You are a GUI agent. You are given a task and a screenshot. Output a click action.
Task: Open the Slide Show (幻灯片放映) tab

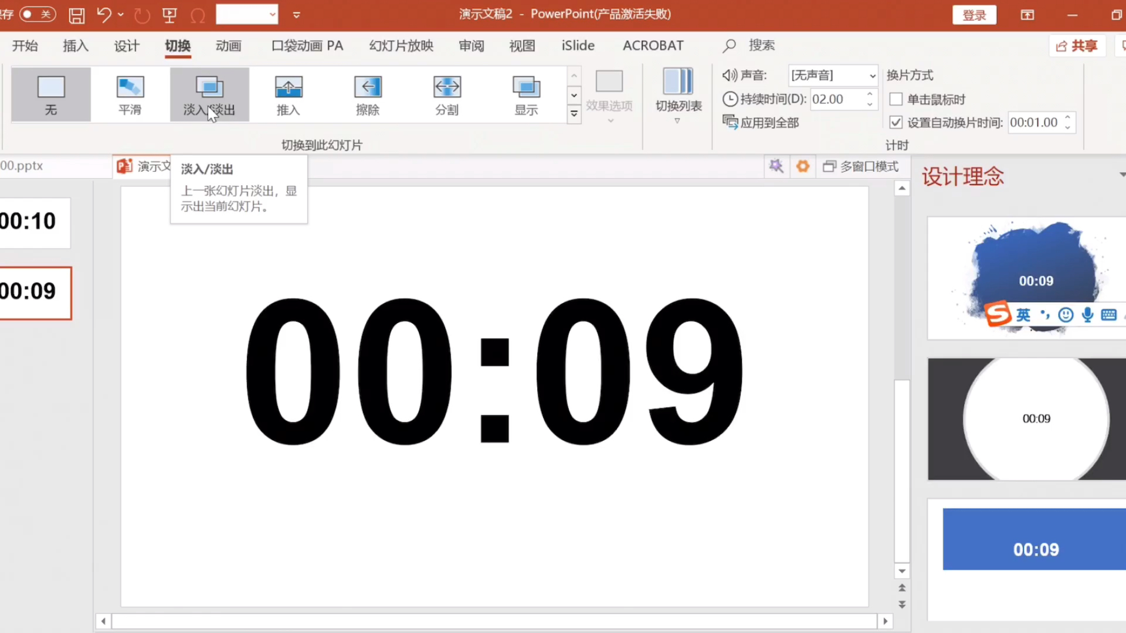pos(401,46)
